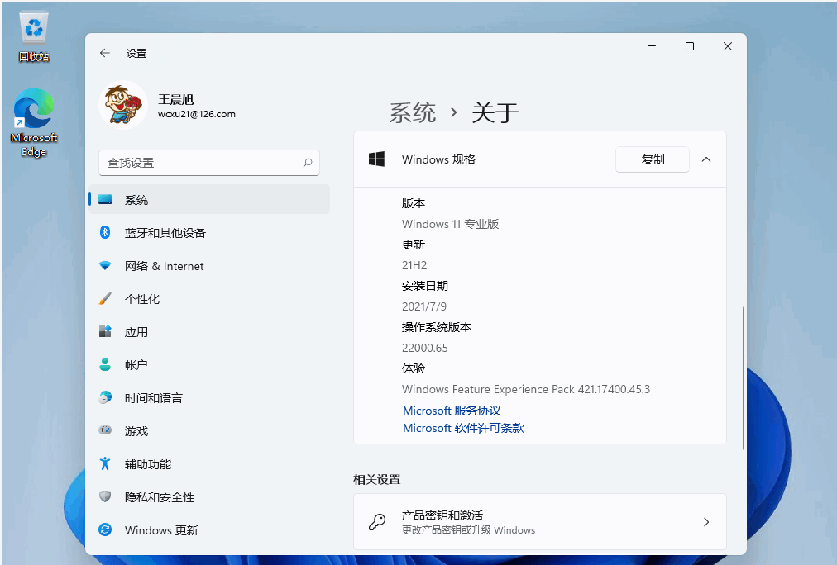Select the 系统 monitor icon in sidebar

click(105, 199)
